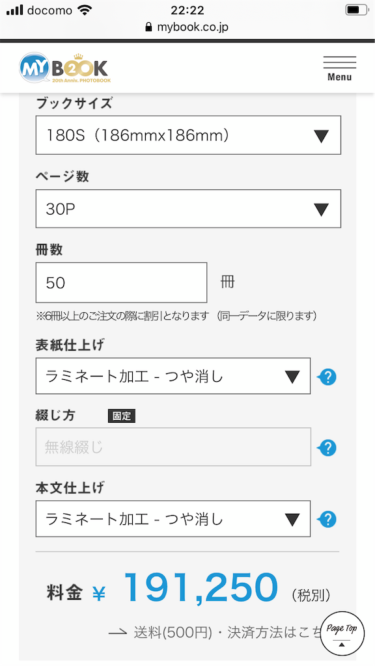Click help icon beside 表紙仕上げ dropdown
The image size is (375, 666).
(327, 377)
